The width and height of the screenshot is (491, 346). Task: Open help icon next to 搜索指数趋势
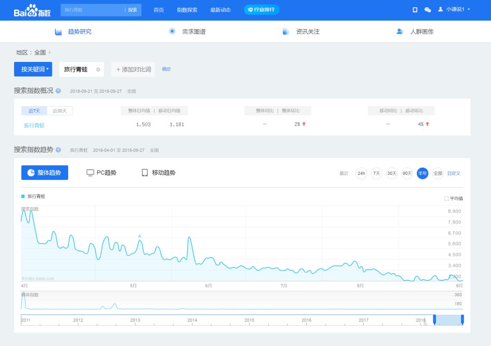tap(58, 150)
